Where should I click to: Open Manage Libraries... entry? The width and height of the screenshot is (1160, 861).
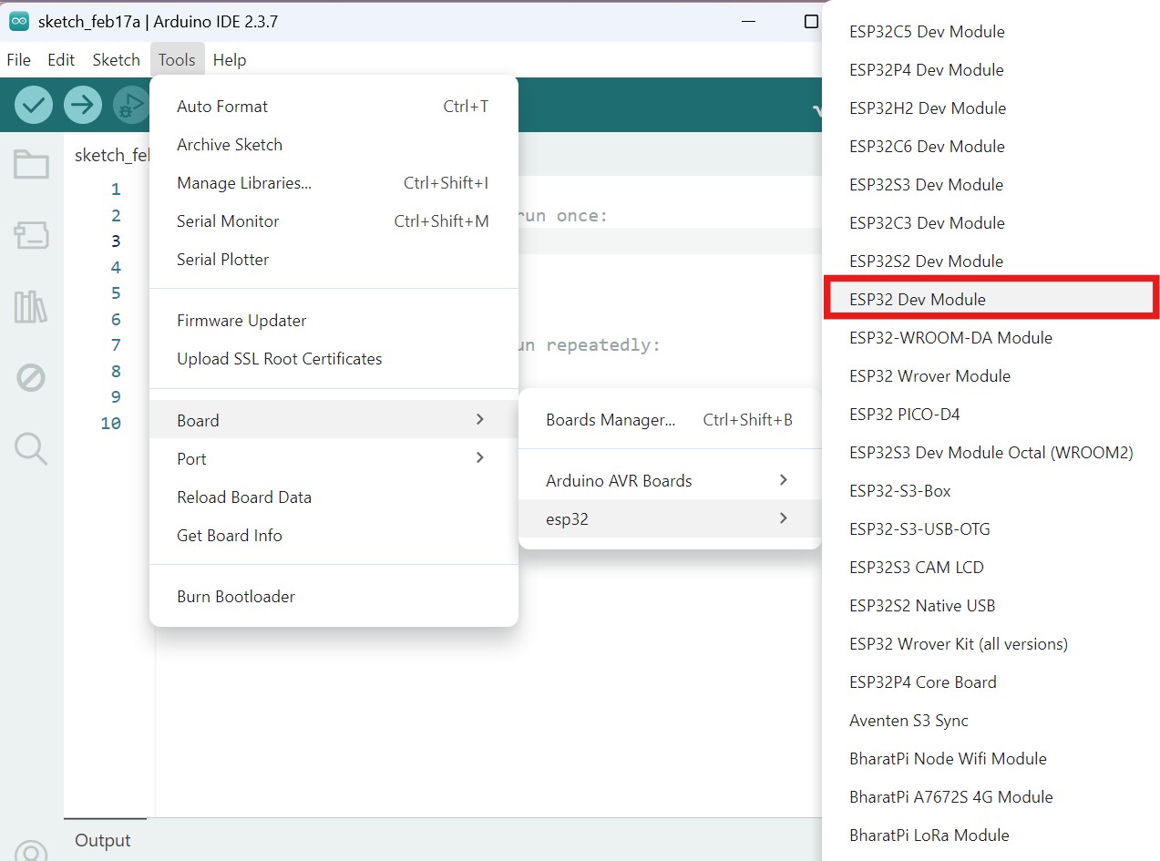(x=334, y=183)
